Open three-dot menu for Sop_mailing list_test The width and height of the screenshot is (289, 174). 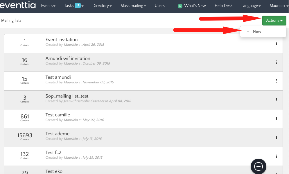277,100
